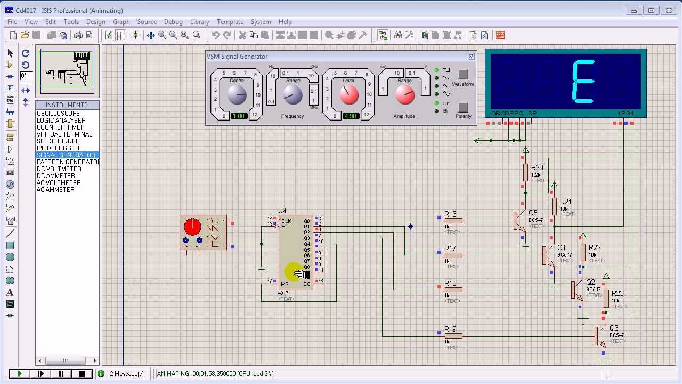
Task: Click the instruments list horizontal scrollbar
Action: 67,361
